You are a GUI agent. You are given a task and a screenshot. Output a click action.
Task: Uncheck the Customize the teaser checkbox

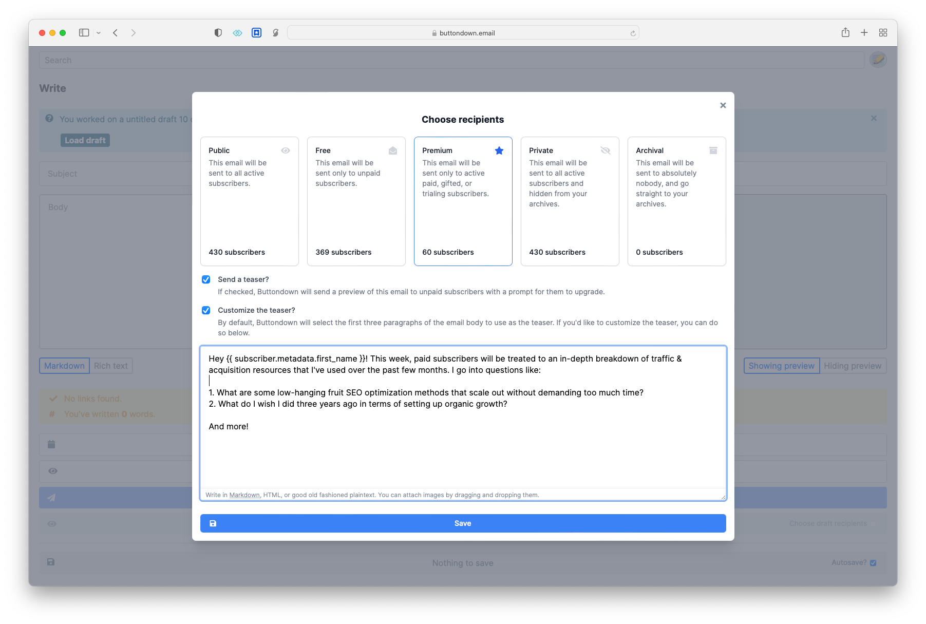(206, 310)
